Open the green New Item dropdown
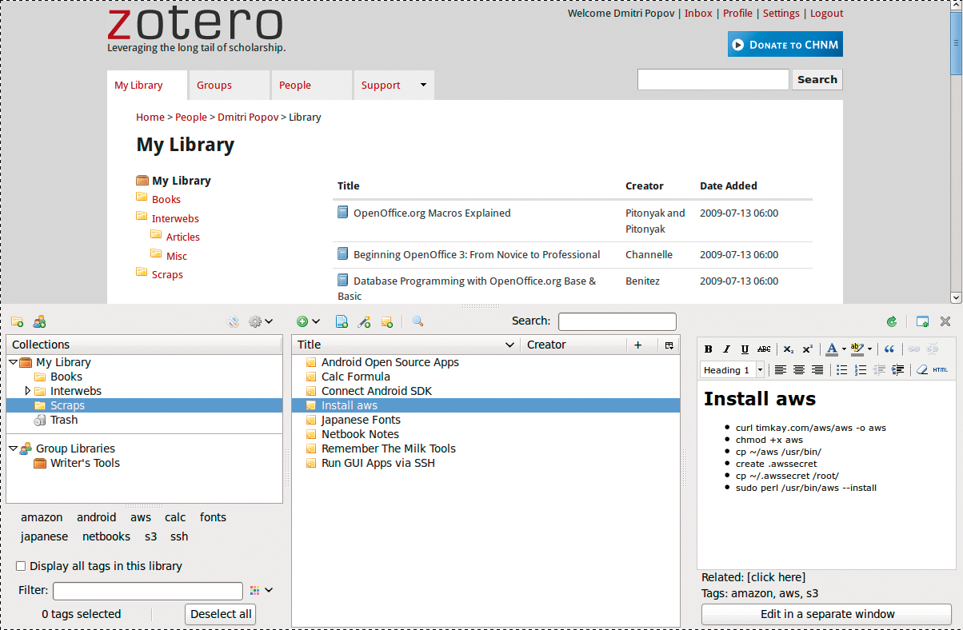963x630 pixels. [x=308, y=321]
